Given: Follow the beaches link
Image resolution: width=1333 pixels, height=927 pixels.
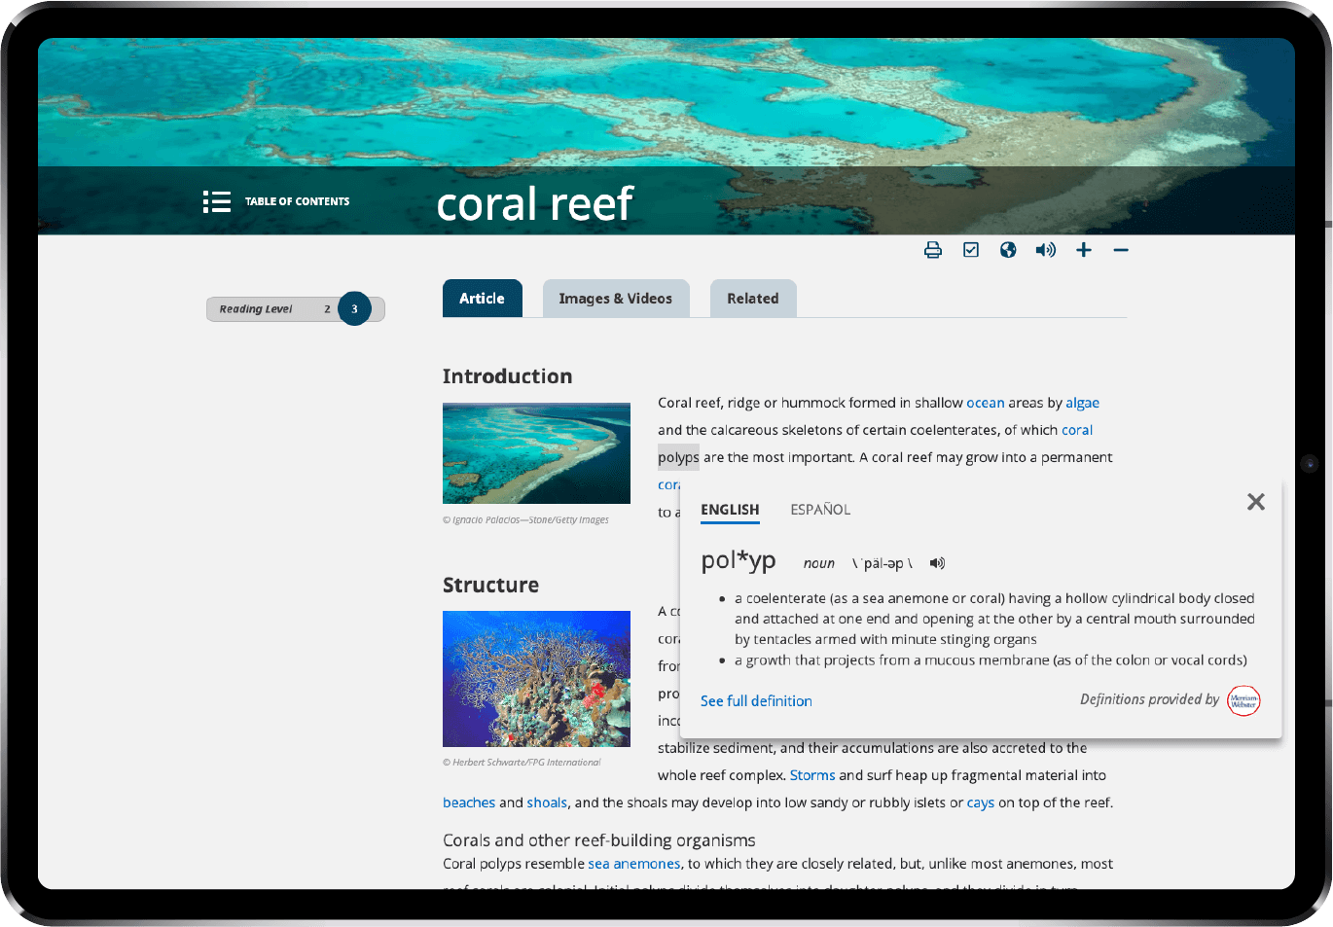Looking at the screenshot, I should click(469, 802).
